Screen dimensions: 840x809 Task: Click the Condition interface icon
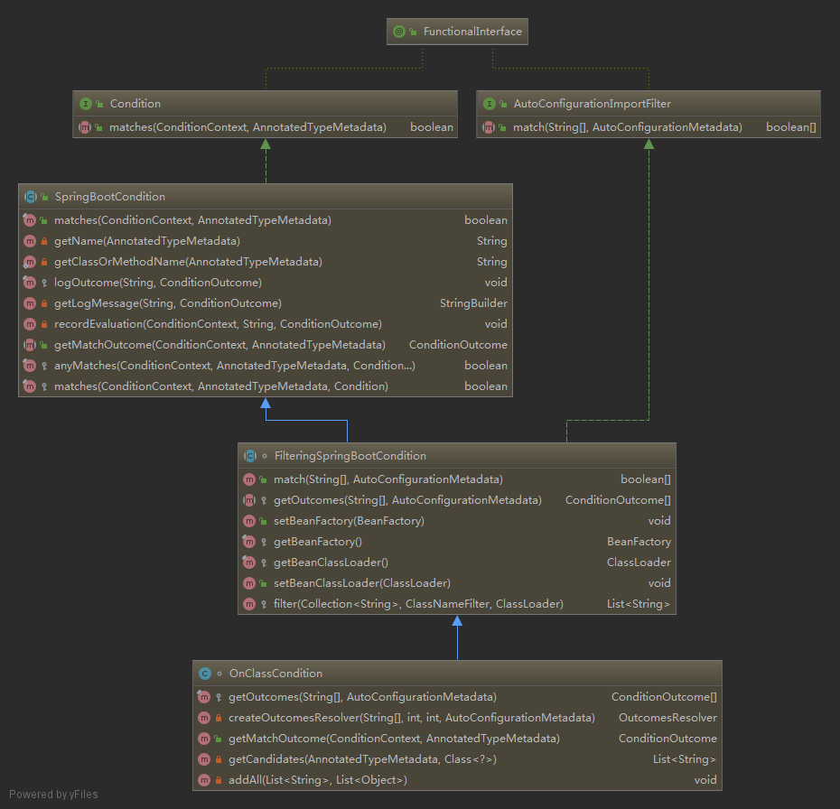click(85, 104)
